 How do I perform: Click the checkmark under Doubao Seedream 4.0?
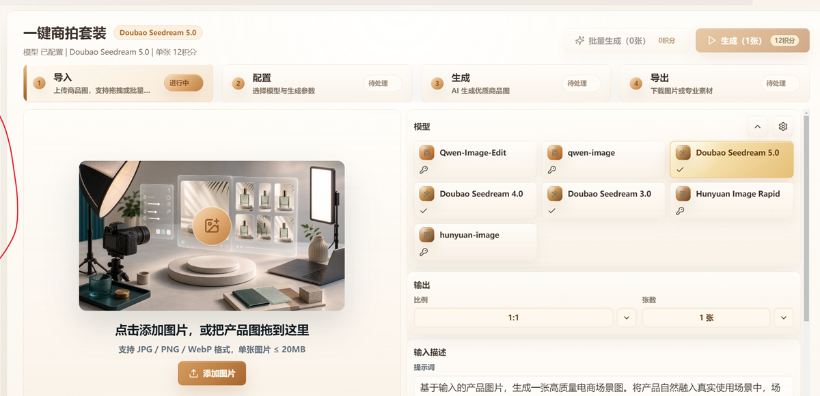point(424,210)
